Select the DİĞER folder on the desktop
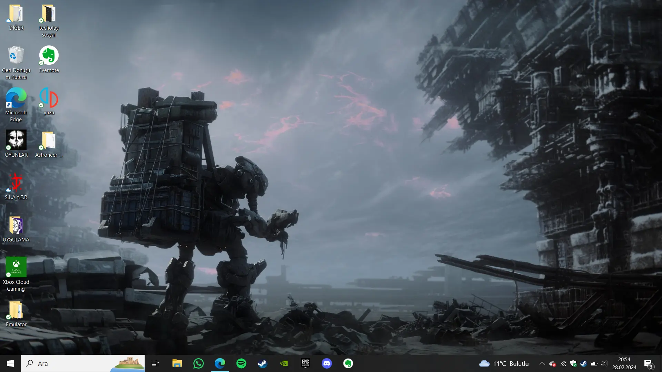This screenshot has width=662, height=372. (16, 17)
